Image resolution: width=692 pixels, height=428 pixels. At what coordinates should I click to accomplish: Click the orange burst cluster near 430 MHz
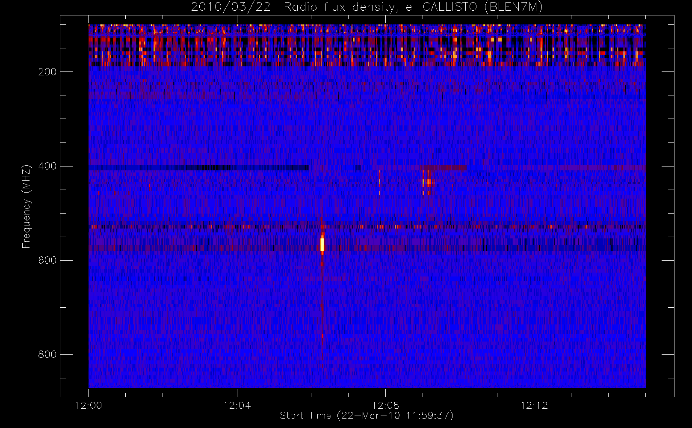point(428,183)
